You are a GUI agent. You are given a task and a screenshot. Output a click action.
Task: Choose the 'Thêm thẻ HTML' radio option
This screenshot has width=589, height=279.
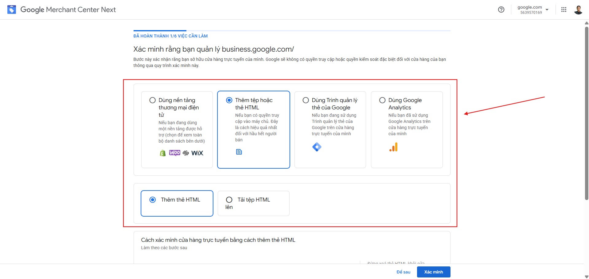[152, 200]
